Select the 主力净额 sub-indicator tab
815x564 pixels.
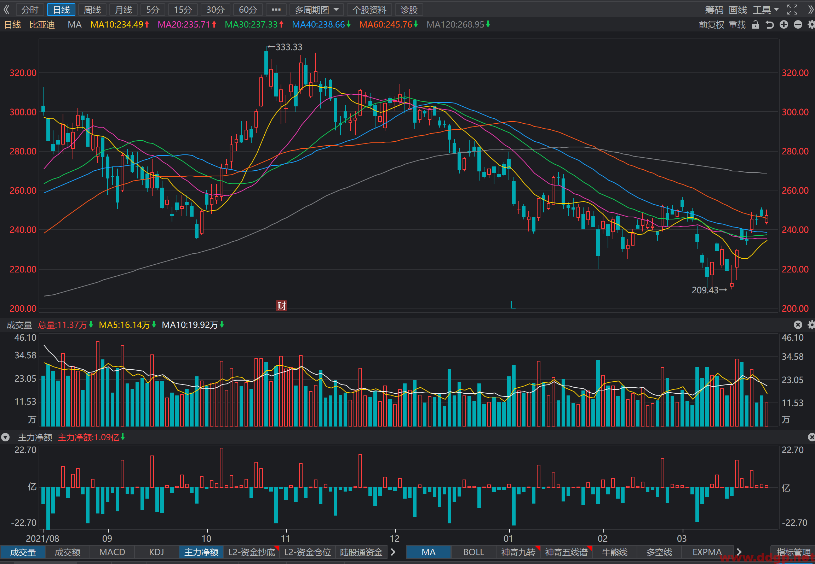tap(201, 552)
